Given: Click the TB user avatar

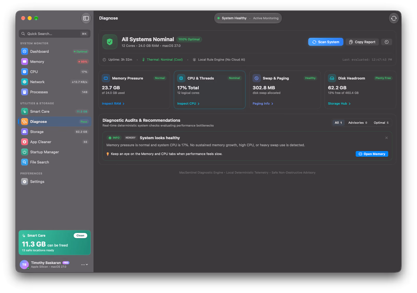Looking at the screenshot, I should (x=24, y=265).
